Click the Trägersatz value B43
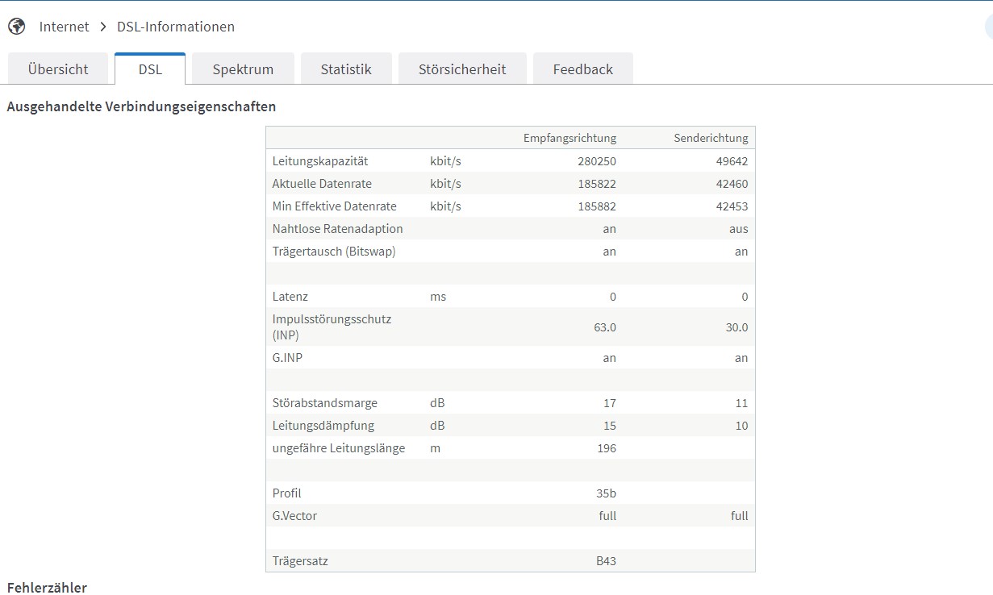The width and height of the screenshot is (993, 595). click(x=606, y=561)
